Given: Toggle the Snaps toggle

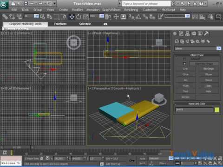Looking at the screenshot, I should (131, 17).
